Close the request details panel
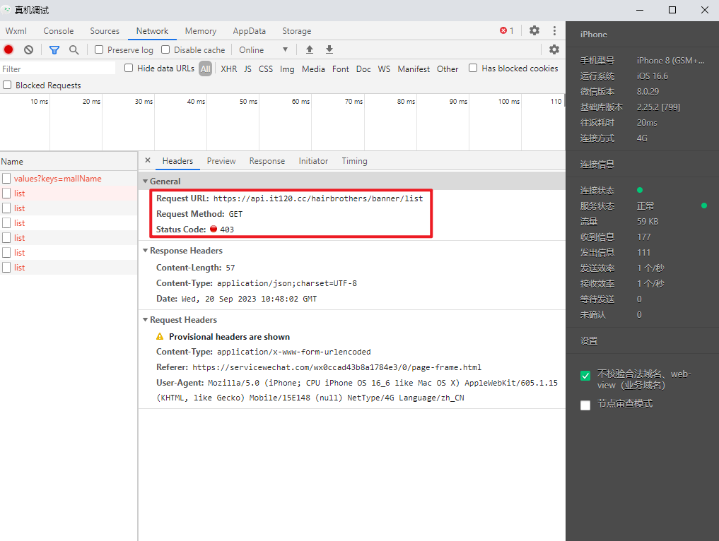The height and width of the screenshot is (541, 719). pos(148,160)
